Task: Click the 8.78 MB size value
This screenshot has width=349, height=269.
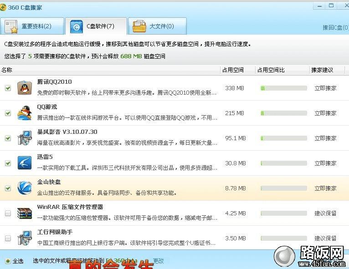Action: (236, 188)
